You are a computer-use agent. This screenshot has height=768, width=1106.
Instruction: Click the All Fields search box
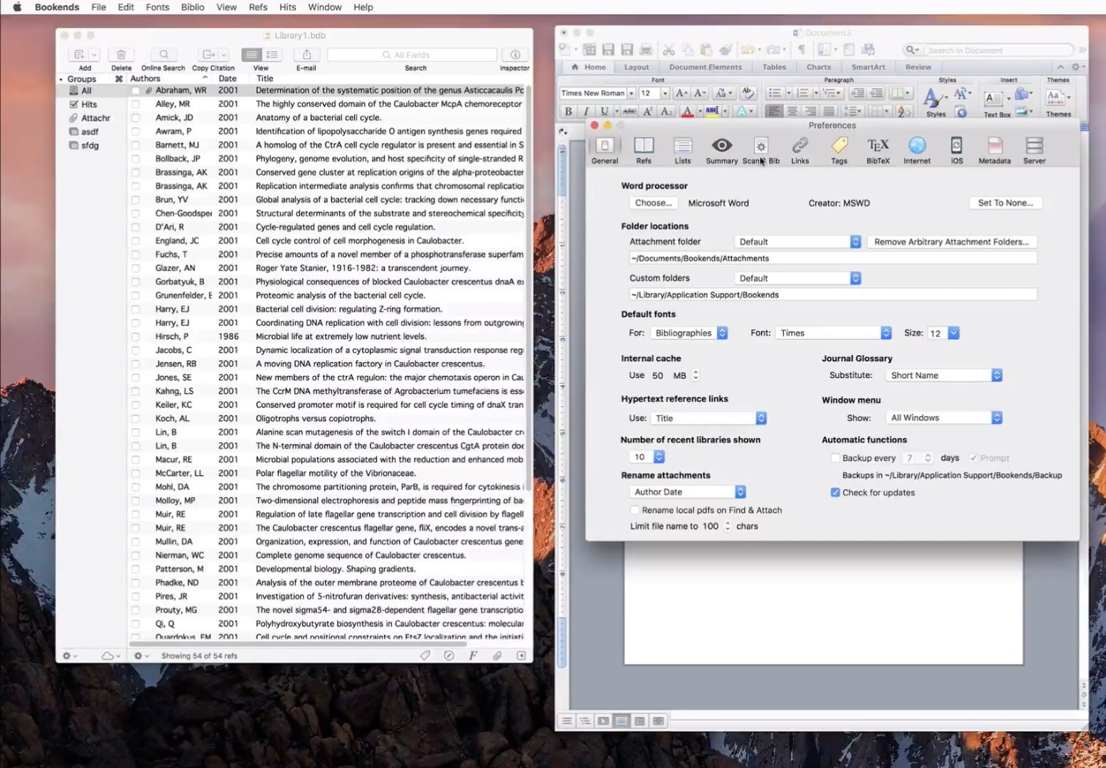click(412, 55)
